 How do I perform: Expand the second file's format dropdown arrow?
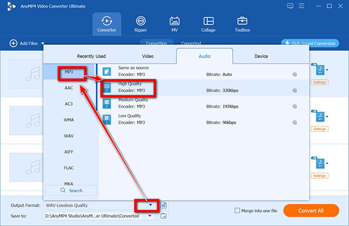click(x=327, y=116)
